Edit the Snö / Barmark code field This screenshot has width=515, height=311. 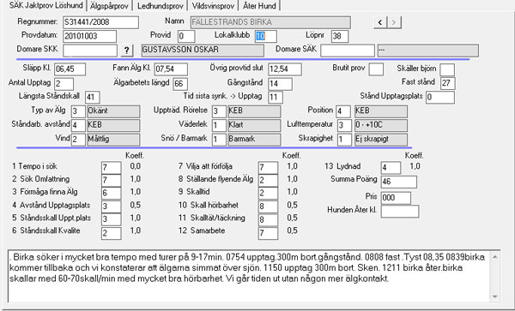(219, 140)
